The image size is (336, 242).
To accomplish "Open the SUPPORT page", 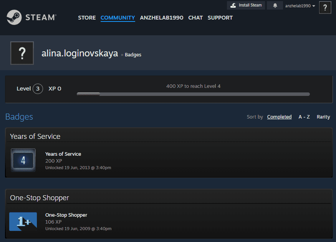I will (x=220, y=18).
